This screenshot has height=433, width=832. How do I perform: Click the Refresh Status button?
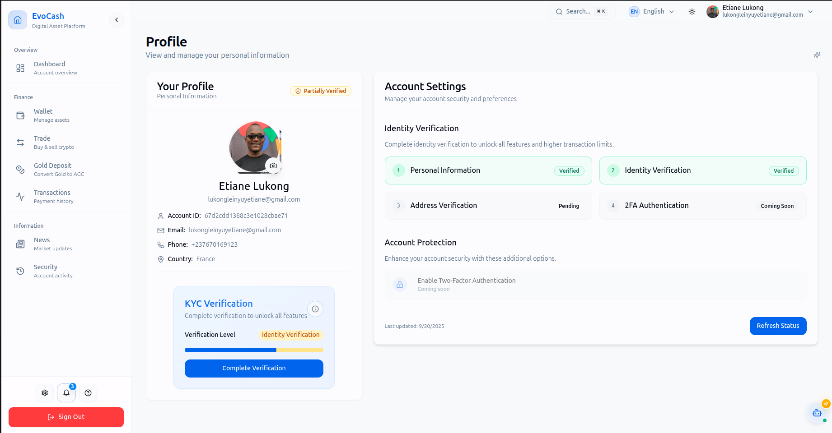[x=778, y=326]
